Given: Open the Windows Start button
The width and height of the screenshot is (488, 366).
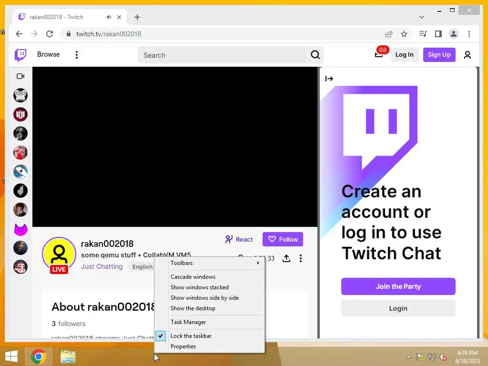Looking at the screenshot, I should (11, 356).
